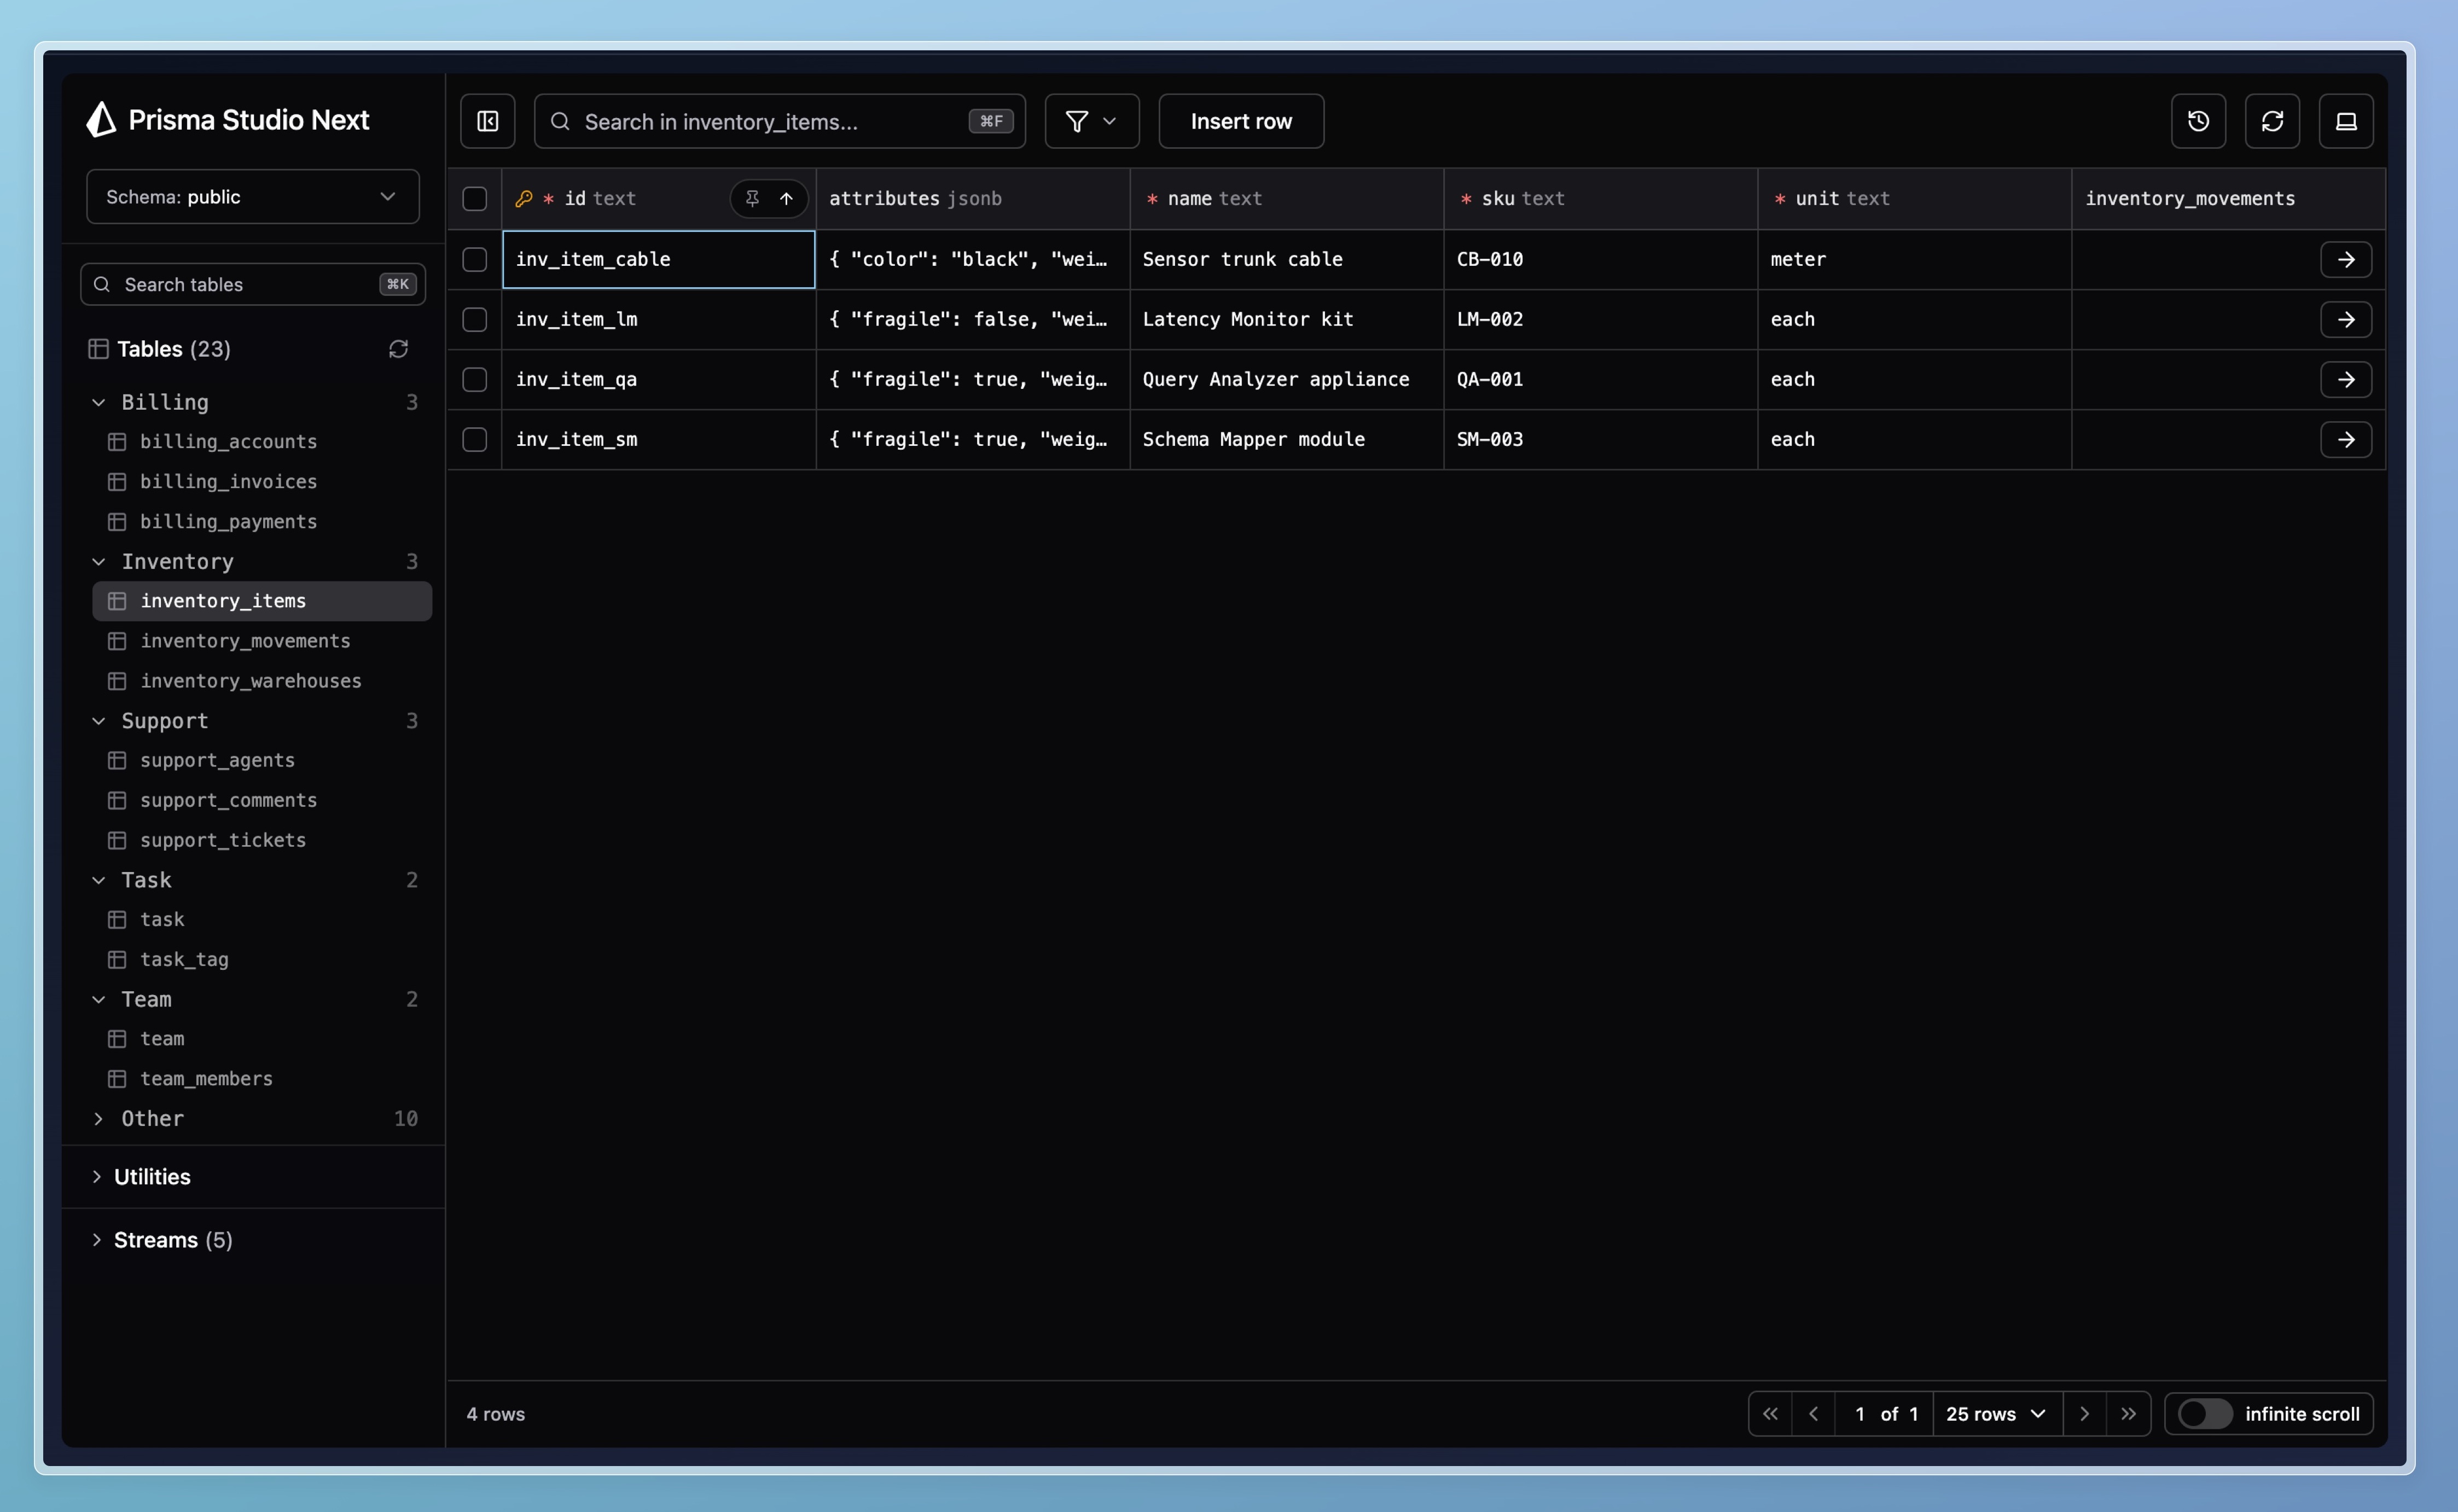The width and height of the screenshot is (2458, 1512).
Task: Check the inv_item_qa row checkbox
Action: tap(475, 379)
